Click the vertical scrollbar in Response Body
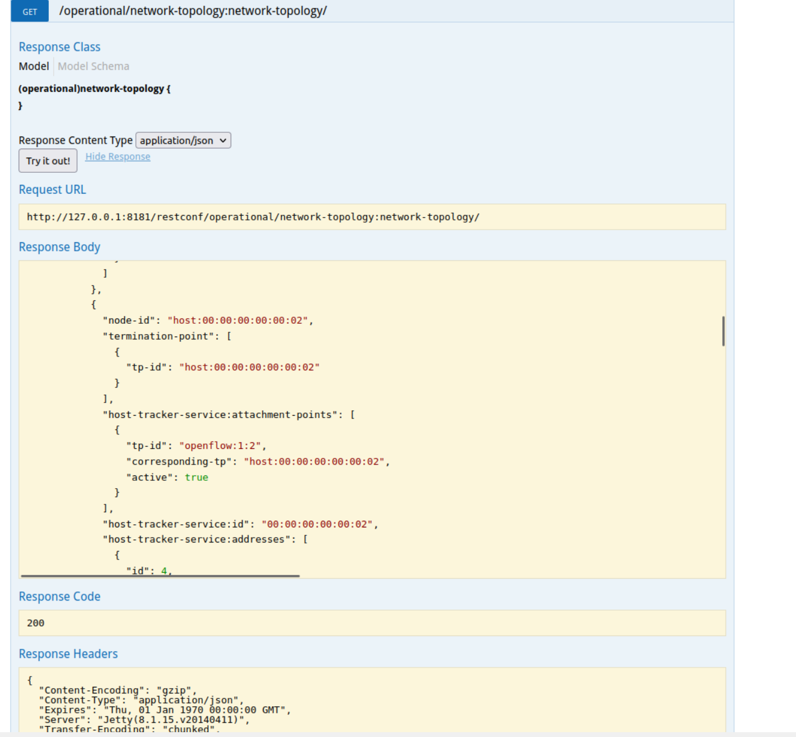The height and width of the screenshot is (737, 796). (x=723, y=330)
